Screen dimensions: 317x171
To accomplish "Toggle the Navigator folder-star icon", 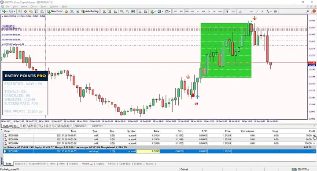I will point(31,11).
